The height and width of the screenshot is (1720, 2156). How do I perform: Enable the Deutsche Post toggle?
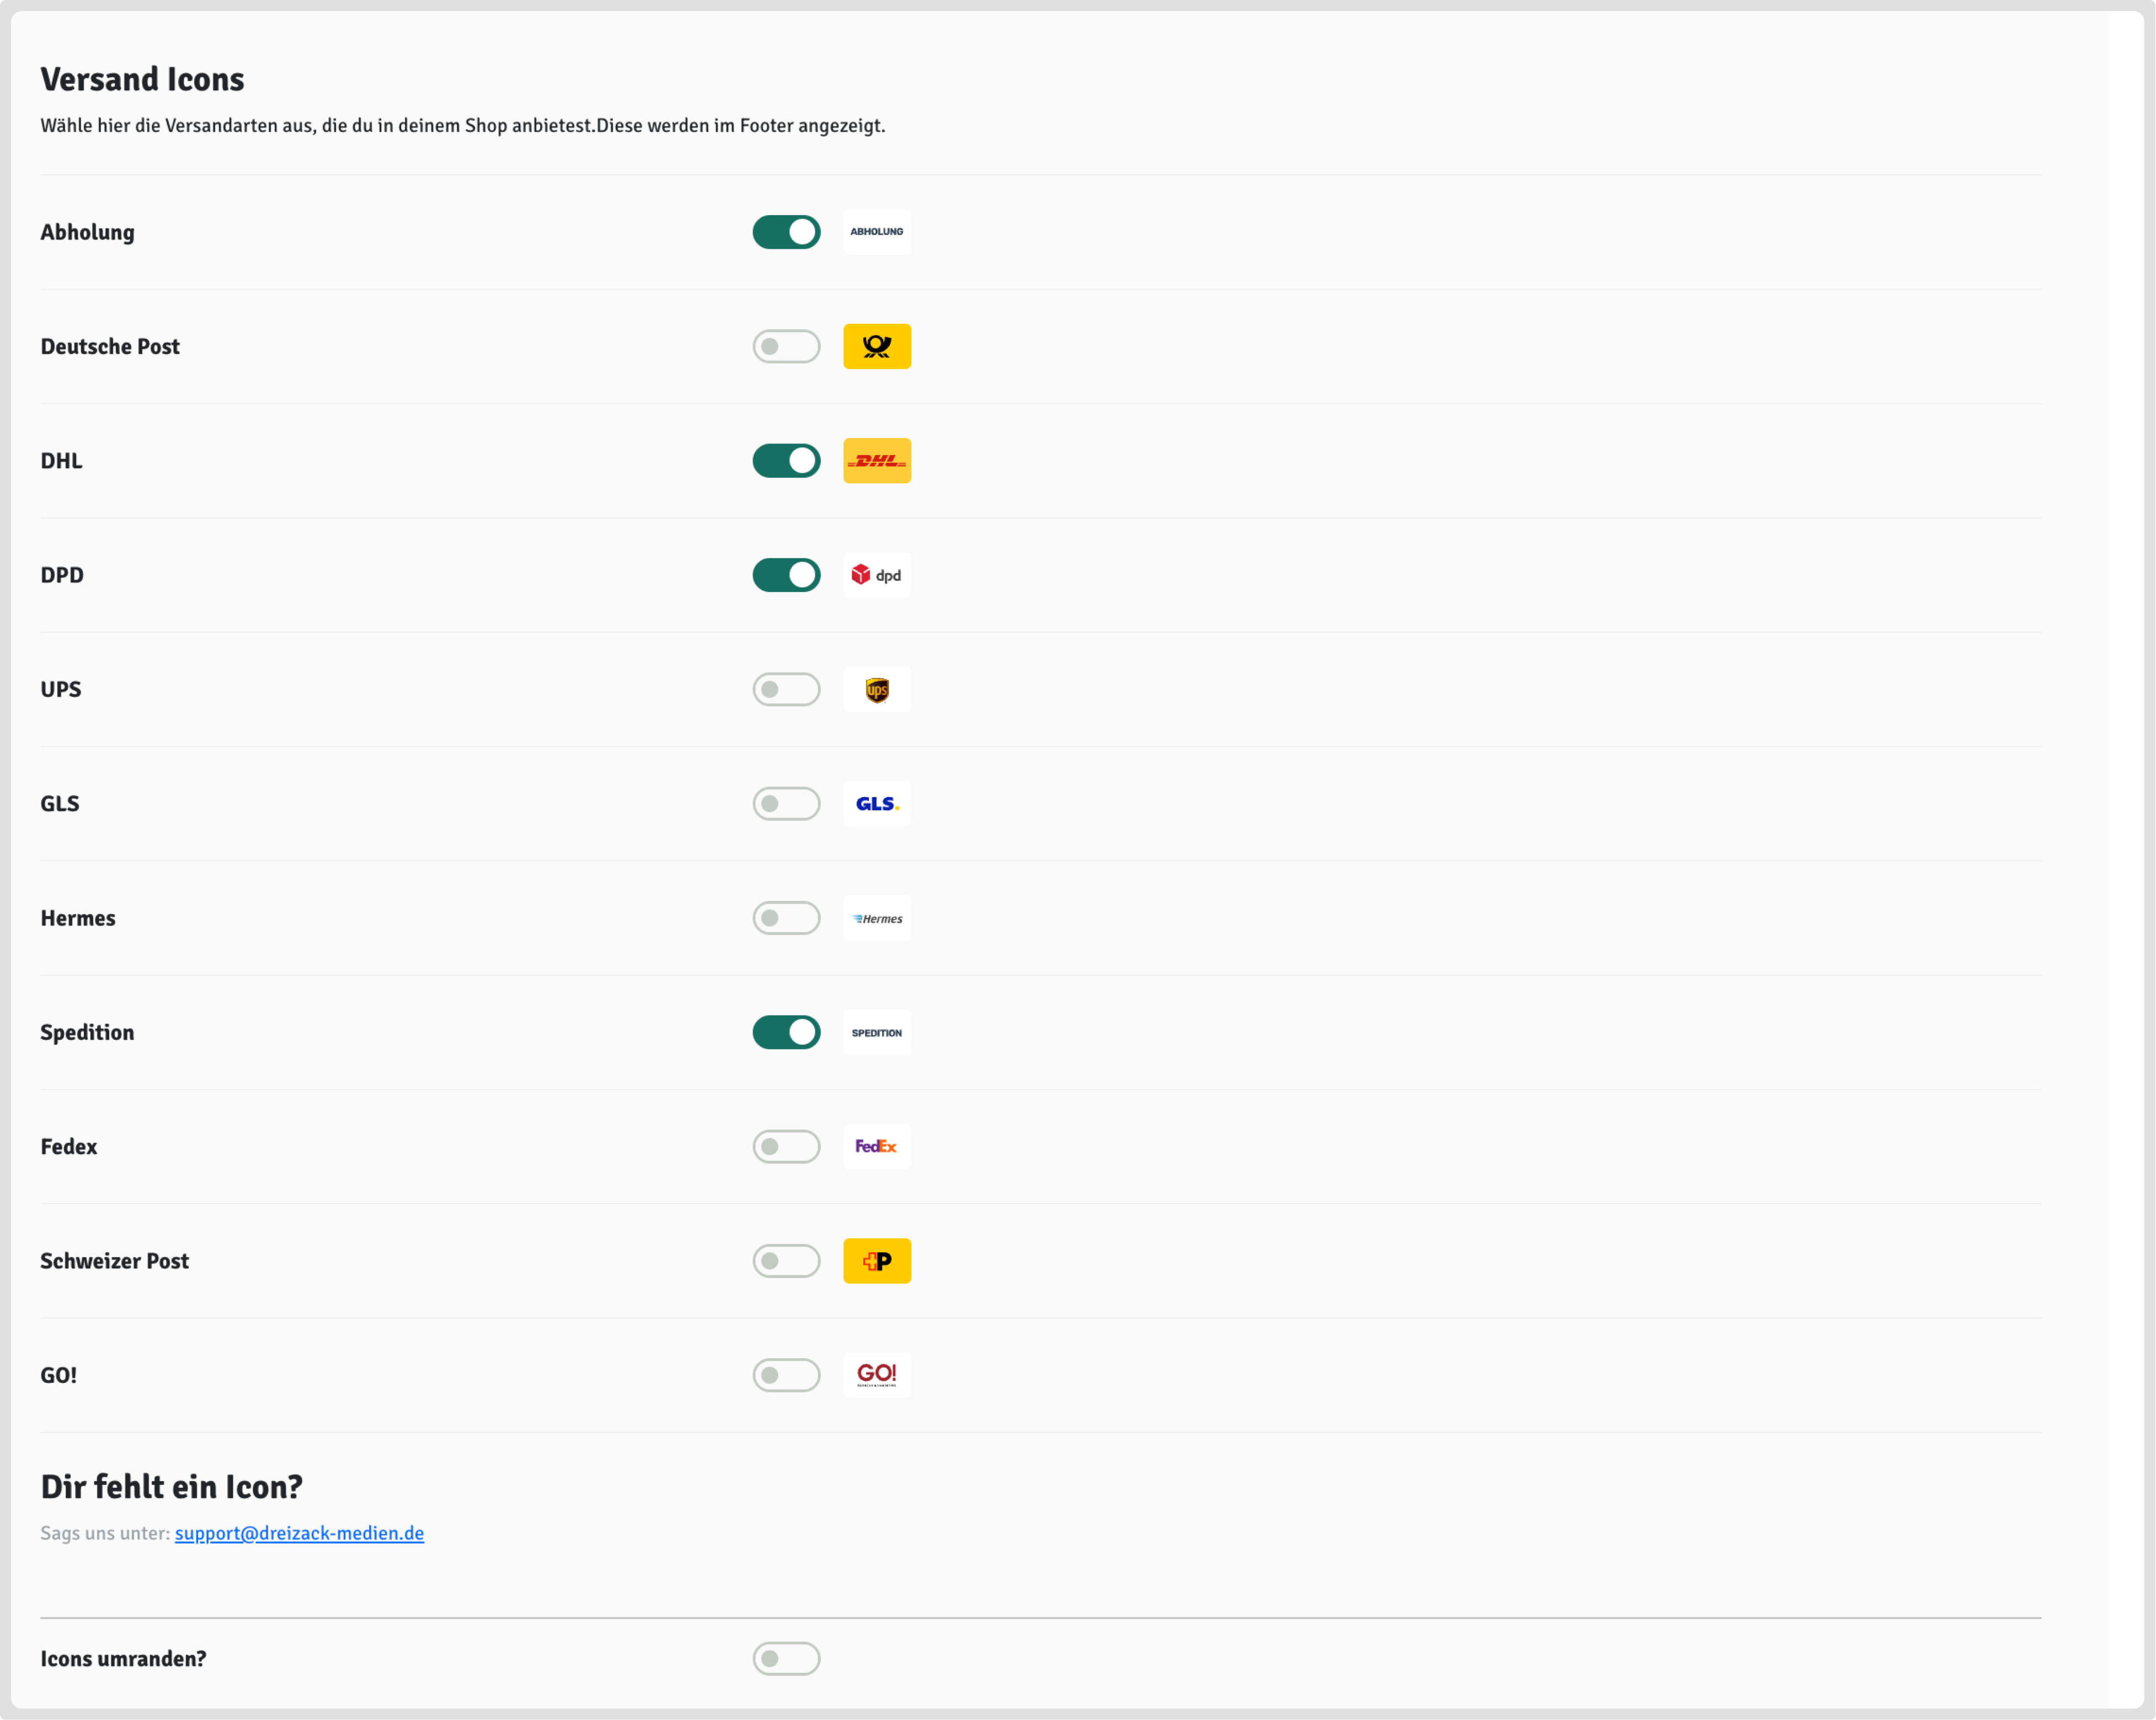click(x=786, y=346)
